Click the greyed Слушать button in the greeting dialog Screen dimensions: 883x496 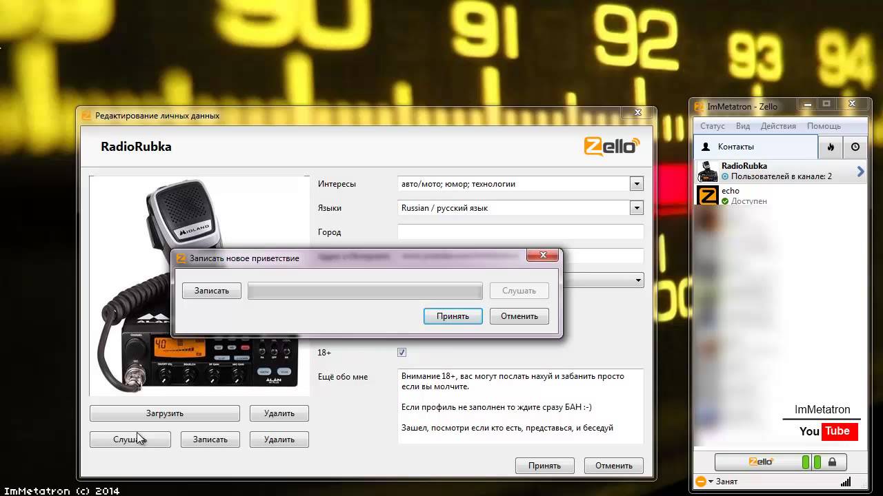click(x=519, y=291)
